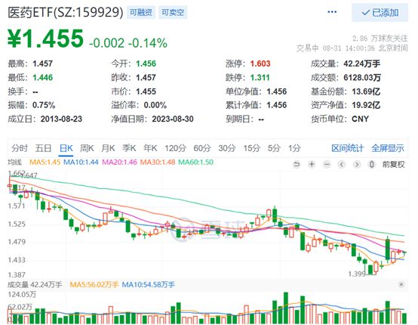Click the candlestick style icon
The height and width of the screenshot is (325, 418).
point(372,164)
